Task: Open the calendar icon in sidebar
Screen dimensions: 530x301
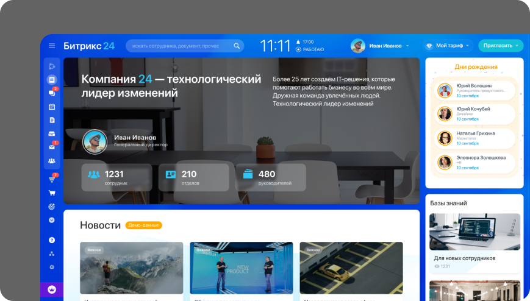Action: (52, 107)
